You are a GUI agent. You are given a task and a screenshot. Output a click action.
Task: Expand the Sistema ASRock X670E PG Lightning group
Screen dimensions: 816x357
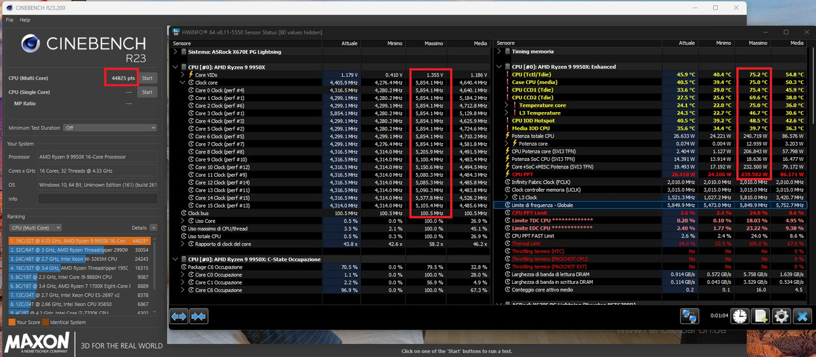[175, 52]
